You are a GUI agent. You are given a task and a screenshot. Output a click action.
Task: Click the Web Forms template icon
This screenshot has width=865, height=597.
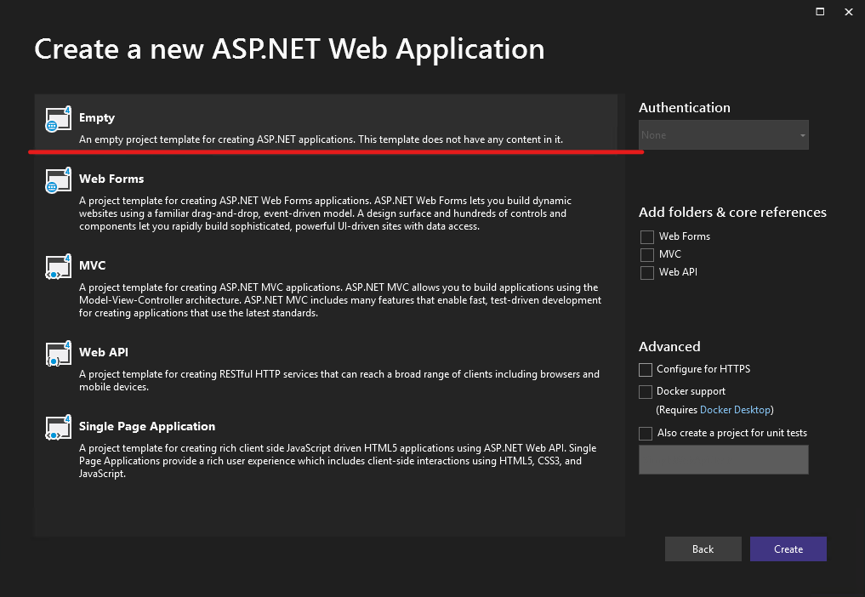(x=59, y=180)
